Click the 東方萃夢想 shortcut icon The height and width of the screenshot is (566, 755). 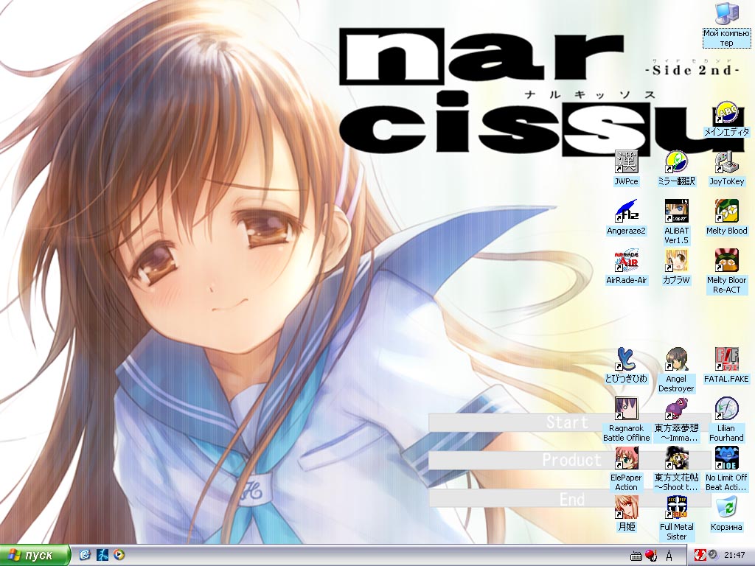coord(676,419)
